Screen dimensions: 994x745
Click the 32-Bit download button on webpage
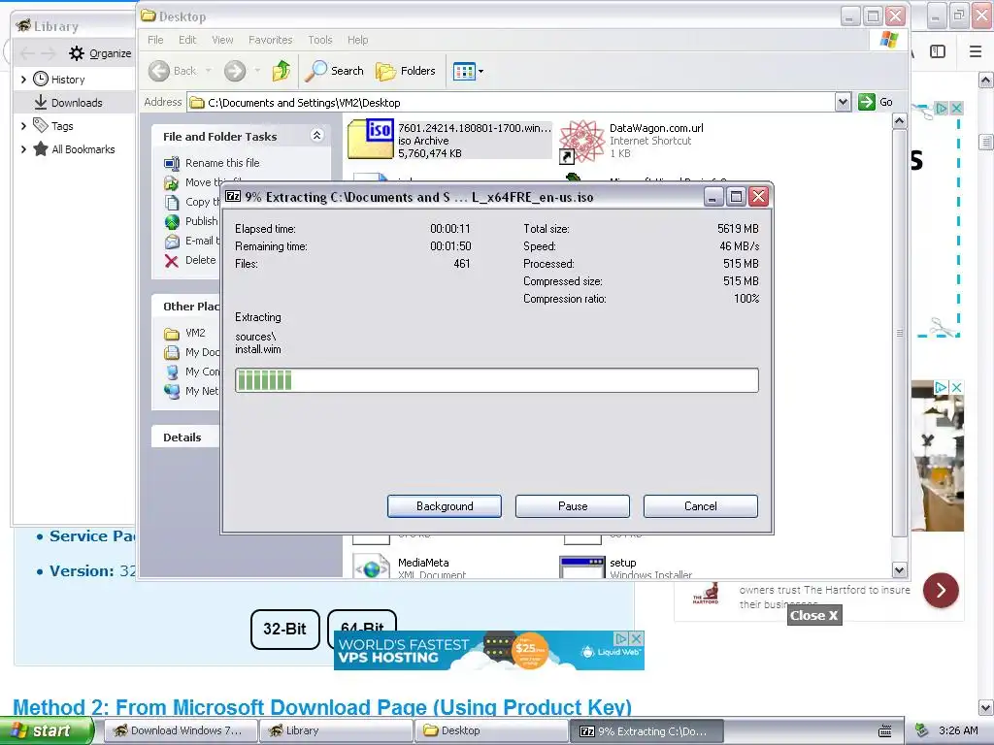click(x=284, y=629)
